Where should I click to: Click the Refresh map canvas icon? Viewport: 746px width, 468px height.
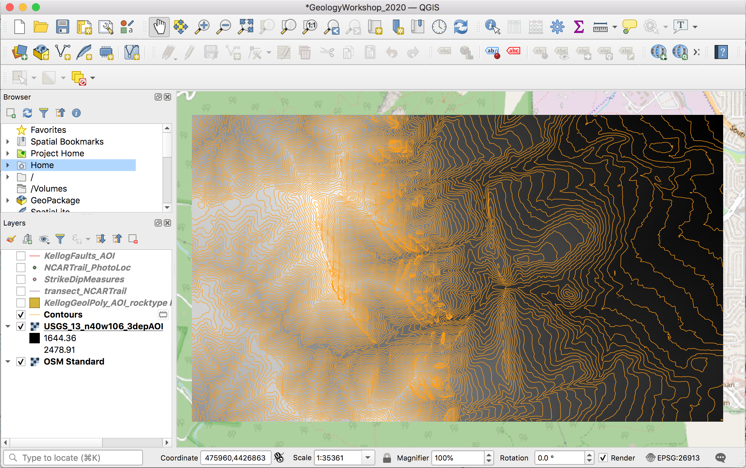[x=460, y=27]
